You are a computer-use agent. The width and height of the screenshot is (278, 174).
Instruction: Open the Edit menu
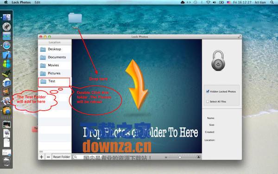(38, 2)
